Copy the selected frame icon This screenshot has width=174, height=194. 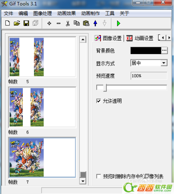[77, 23]
